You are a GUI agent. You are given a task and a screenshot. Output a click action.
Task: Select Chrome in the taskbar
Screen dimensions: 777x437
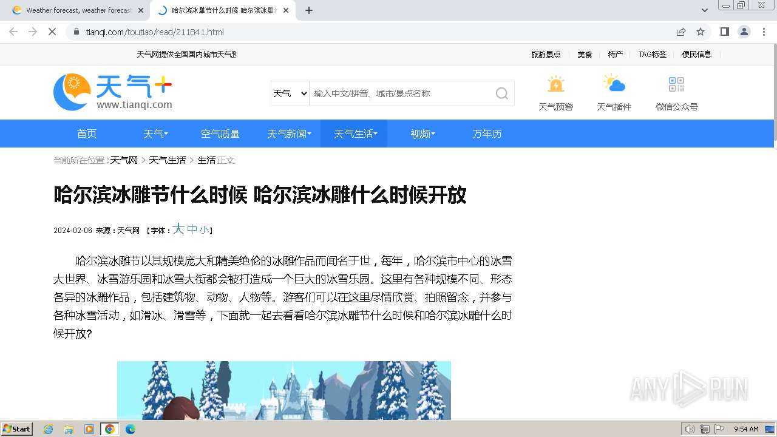[109, 429]
